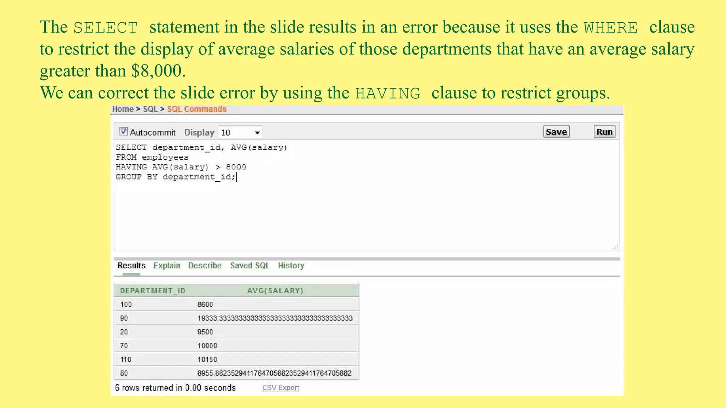Select the 8600 average salary cell
The height and width of the screenshot is (408, 726).
click(205, 305)
